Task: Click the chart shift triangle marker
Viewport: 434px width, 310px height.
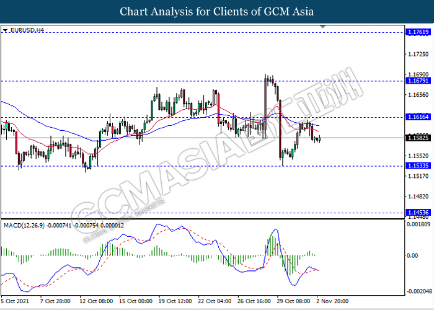Action: [x=323, y=27]
